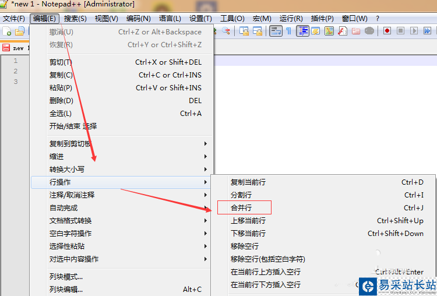The height and width of the screenshot is (296, 437).
Task: Click the red save icon on new 1 tab
Action: click(x=6, y=48)
